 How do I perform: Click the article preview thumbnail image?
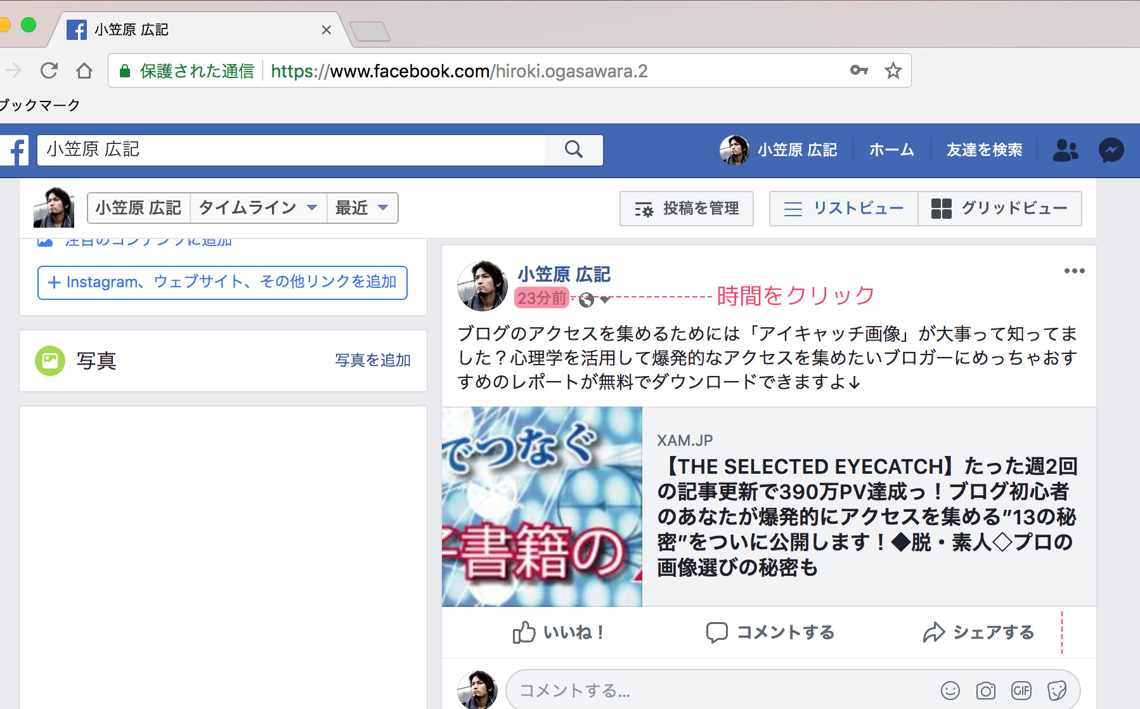point(542,507)
